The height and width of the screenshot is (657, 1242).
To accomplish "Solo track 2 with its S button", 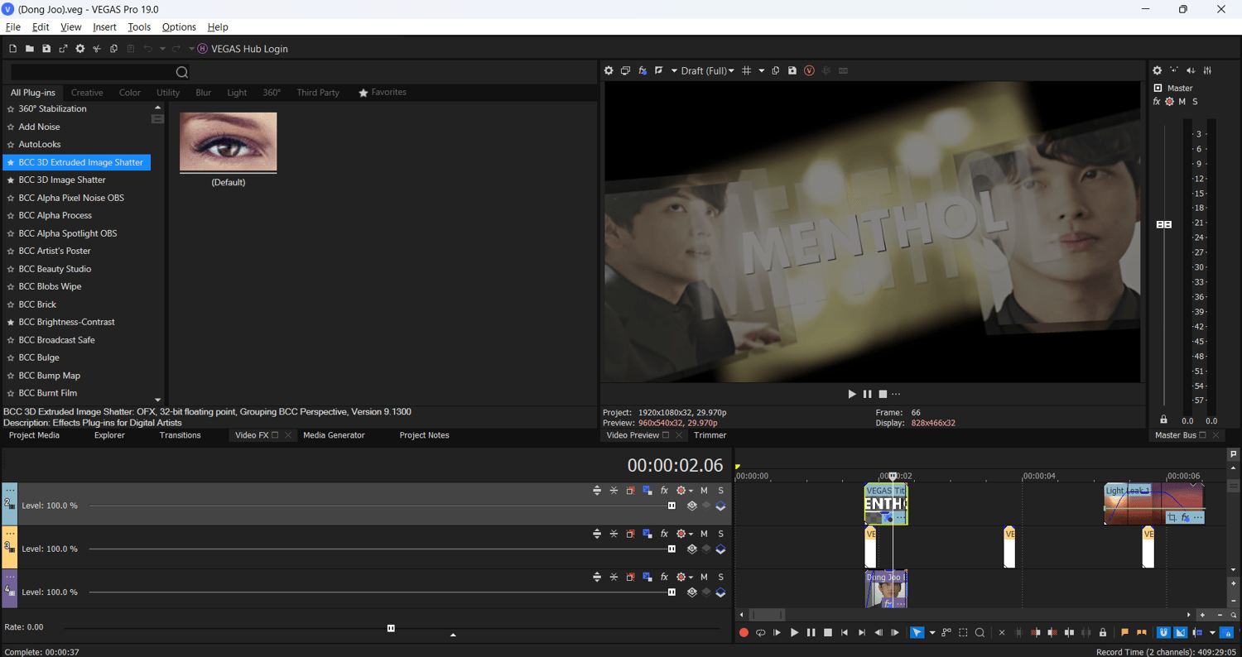I will click(x=721, y=491).
